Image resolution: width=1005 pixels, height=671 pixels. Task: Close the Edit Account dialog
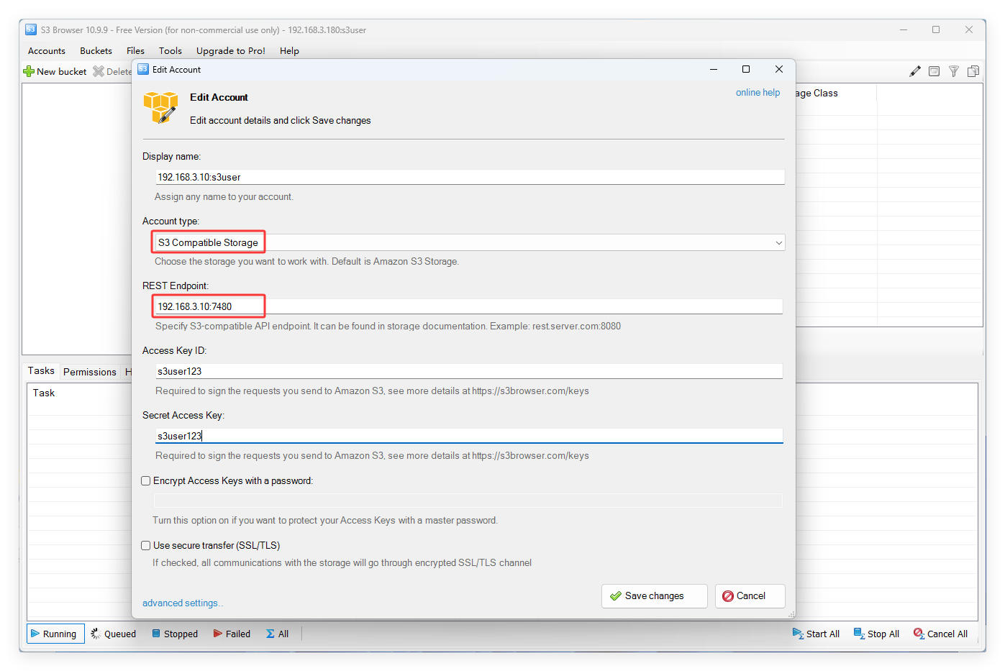779,69
